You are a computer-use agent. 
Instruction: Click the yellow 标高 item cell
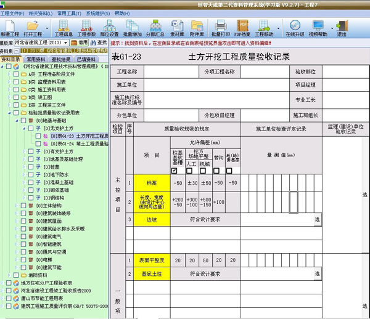(152, 183)
